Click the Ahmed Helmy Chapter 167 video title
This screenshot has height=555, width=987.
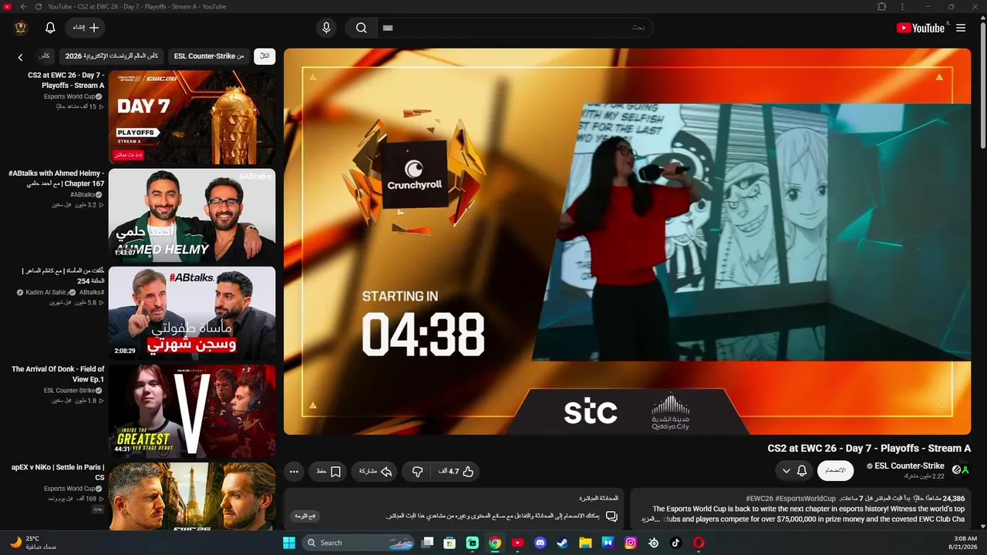(56, 178)
